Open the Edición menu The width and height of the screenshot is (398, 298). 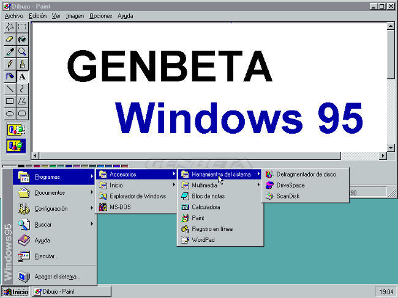[x=37, y=16]
